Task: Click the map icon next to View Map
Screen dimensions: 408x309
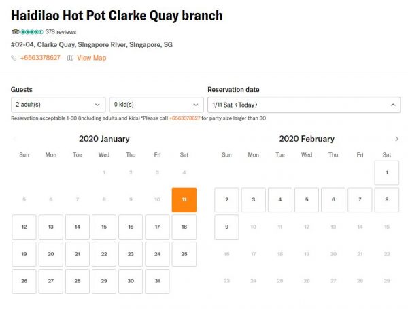Action: point(70,59)
